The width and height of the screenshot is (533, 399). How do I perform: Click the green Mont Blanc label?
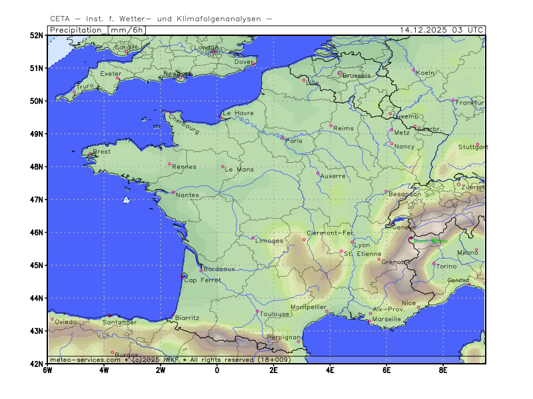click(430, 241)
